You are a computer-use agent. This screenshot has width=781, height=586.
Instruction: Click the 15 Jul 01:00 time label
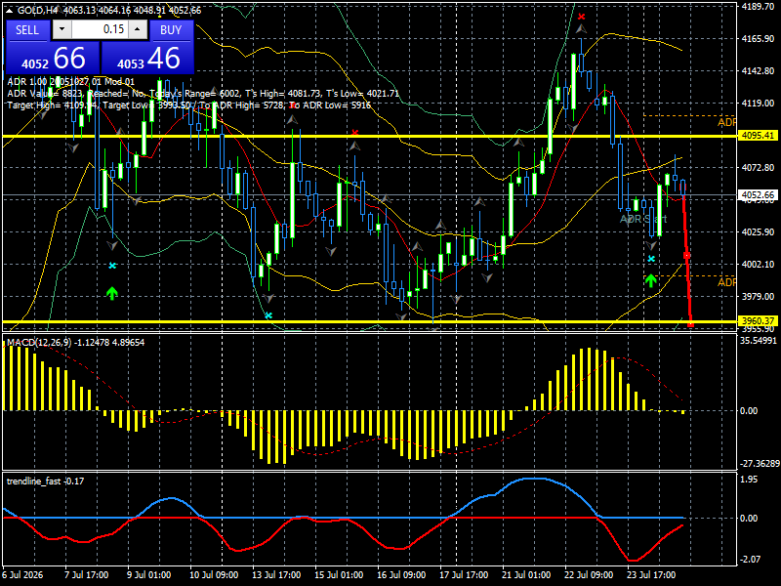pos(339,574)
